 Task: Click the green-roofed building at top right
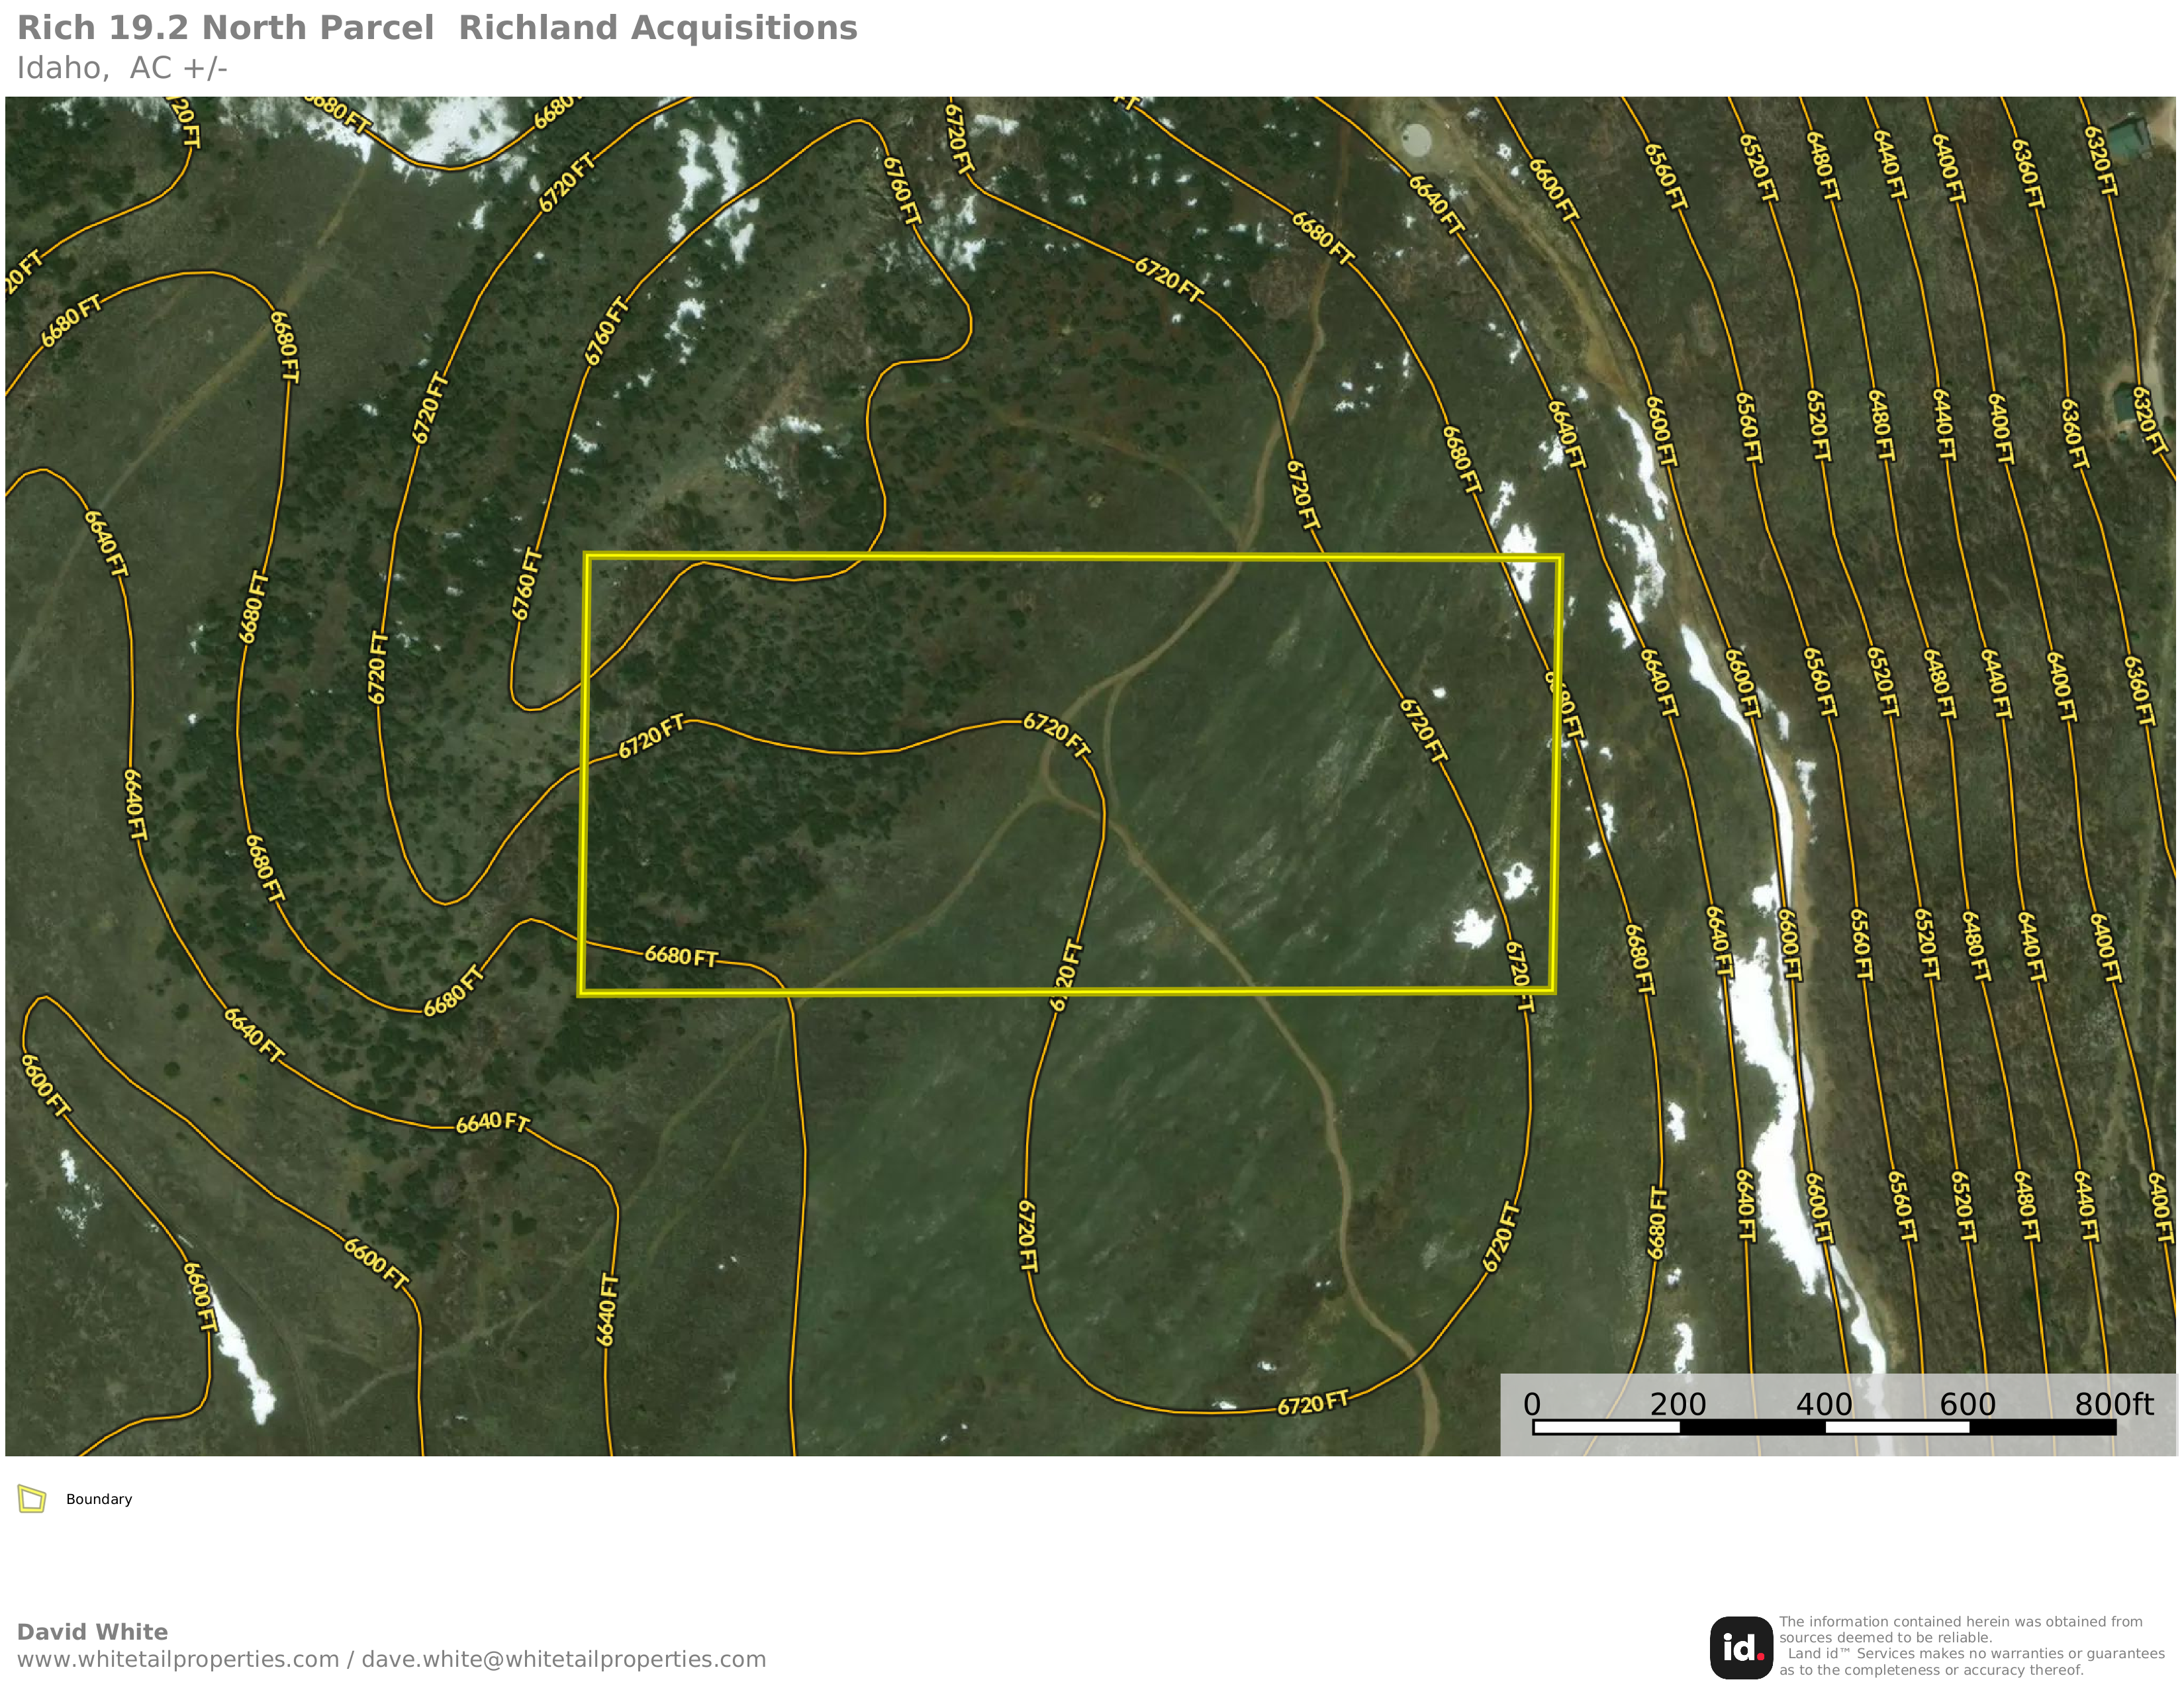pyautogui.click(x=2130, y=137)
